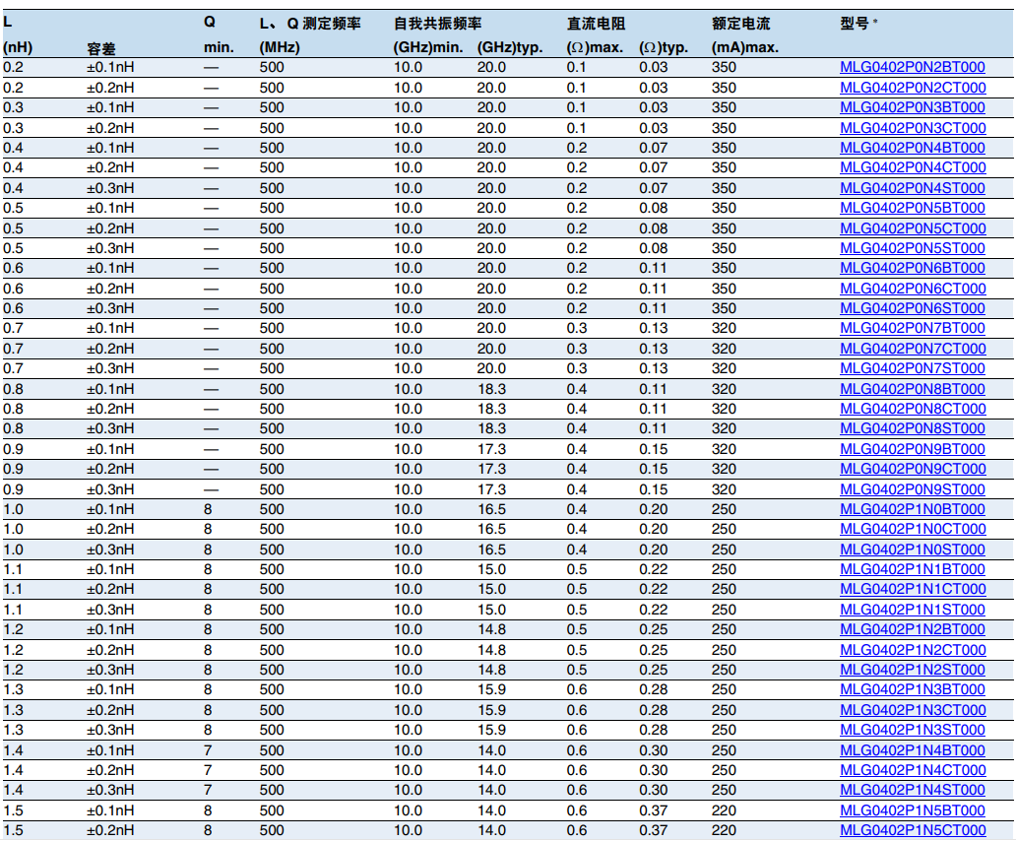
Task: Click the 自我共振频率 column header
Action: (437, 24)
